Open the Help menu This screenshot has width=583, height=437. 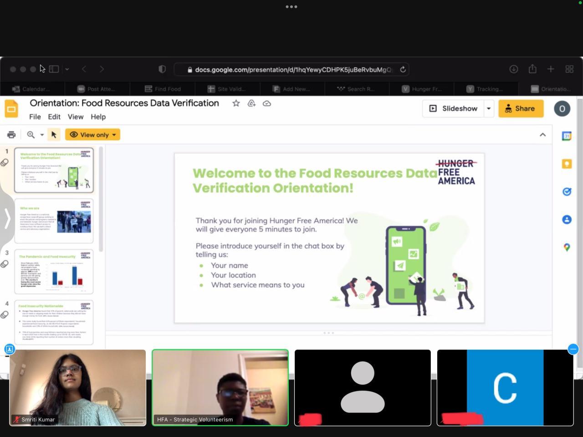tap(98, 117)
